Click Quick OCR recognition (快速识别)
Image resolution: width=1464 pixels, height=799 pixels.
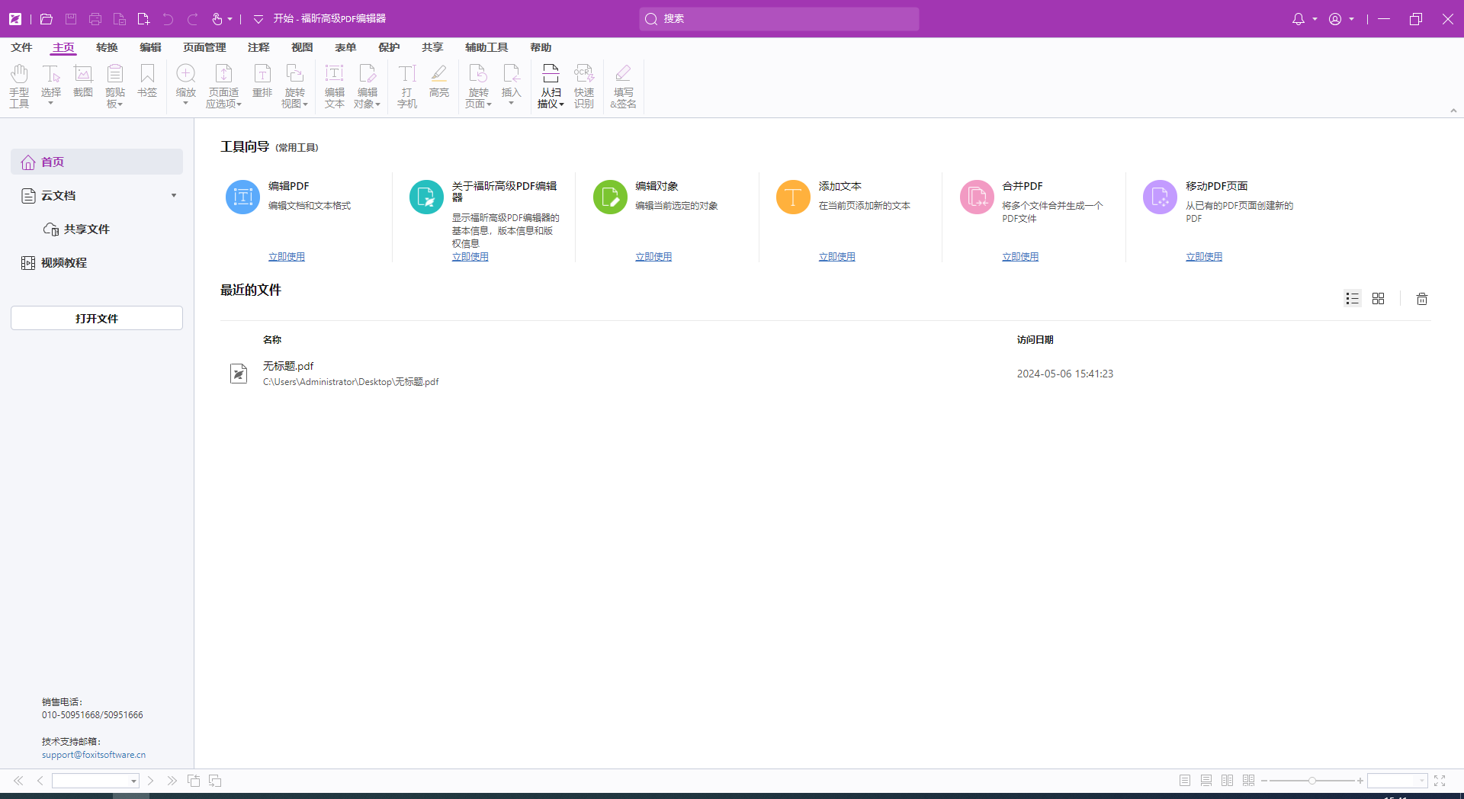click(x=584, y=85)
